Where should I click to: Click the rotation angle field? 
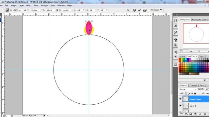80,10
